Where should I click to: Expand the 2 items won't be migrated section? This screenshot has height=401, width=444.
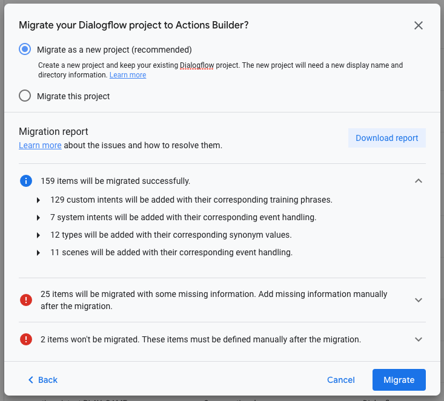pyautogui.click(x=418, y=339)
